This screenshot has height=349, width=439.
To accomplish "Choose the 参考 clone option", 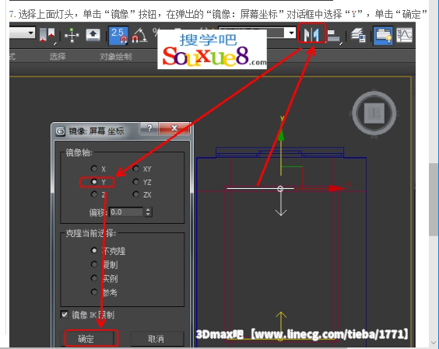I will [94, 292].
